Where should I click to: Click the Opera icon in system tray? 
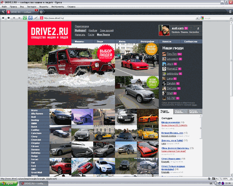223,184
